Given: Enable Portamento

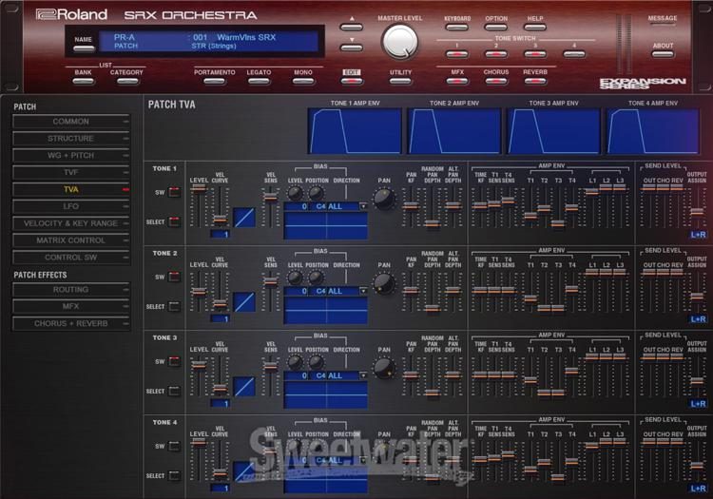Looking at the screenshot, I should (x=214, y=82).
